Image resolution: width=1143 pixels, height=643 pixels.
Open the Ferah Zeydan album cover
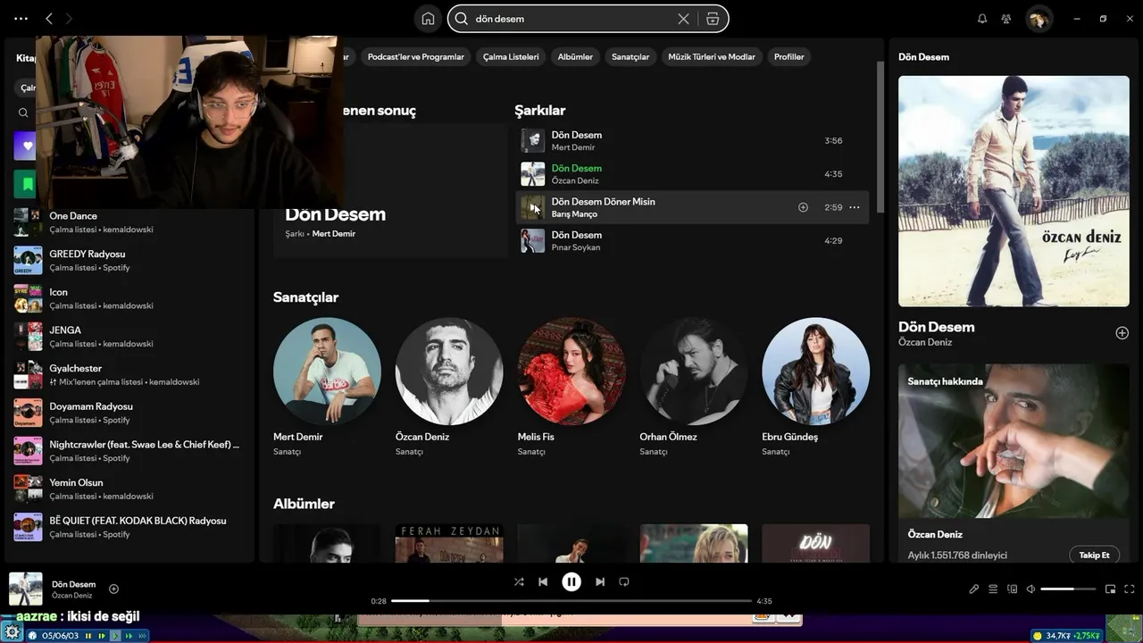(449, 543)
